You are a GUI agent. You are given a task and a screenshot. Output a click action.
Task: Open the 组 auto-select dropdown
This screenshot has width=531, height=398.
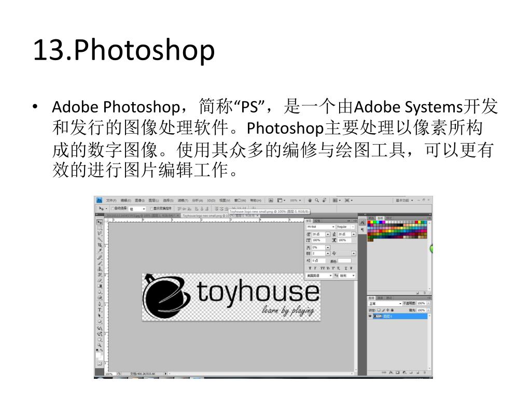pyautogui.click(x=137, y=209)
